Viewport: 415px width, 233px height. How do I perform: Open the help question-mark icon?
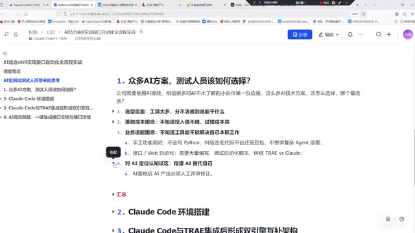click(402, 219)
